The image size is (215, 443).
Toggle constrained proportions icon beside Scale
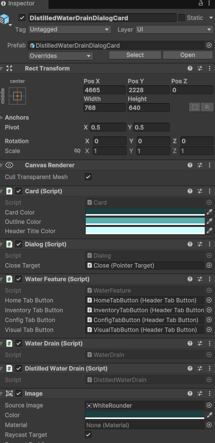click(x=77, y=151)
